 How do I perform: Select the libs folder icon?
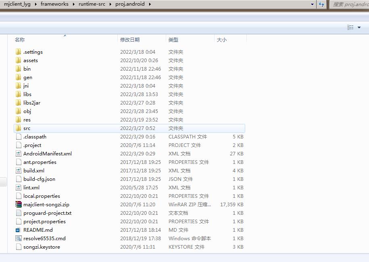click(x=19, y=94)
